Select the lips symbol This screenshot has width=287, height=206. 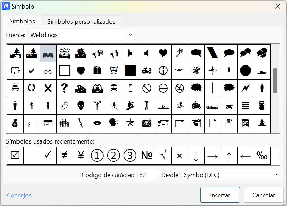(97, 123)
